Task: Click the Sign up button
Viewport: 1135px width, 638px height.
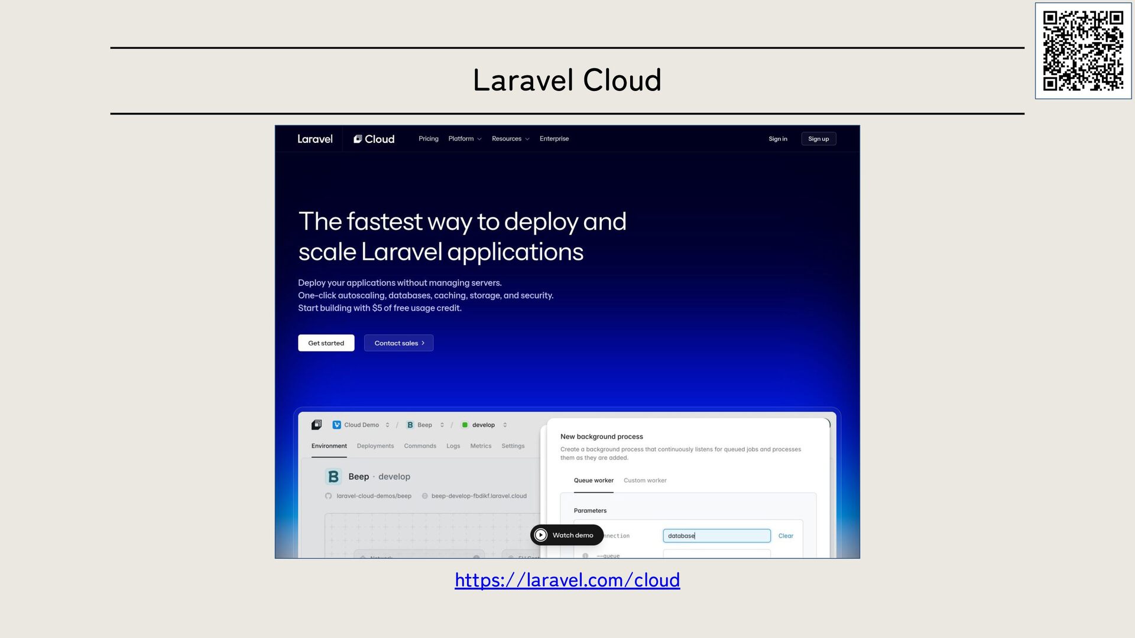Action: click(819, 139)
